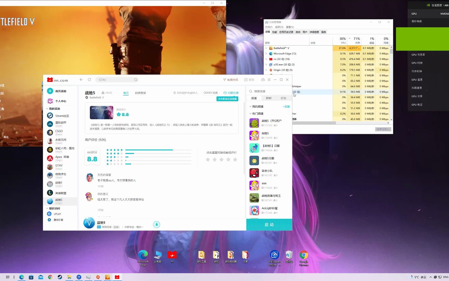Sort Task Manager by CPU column

[340, 41]
